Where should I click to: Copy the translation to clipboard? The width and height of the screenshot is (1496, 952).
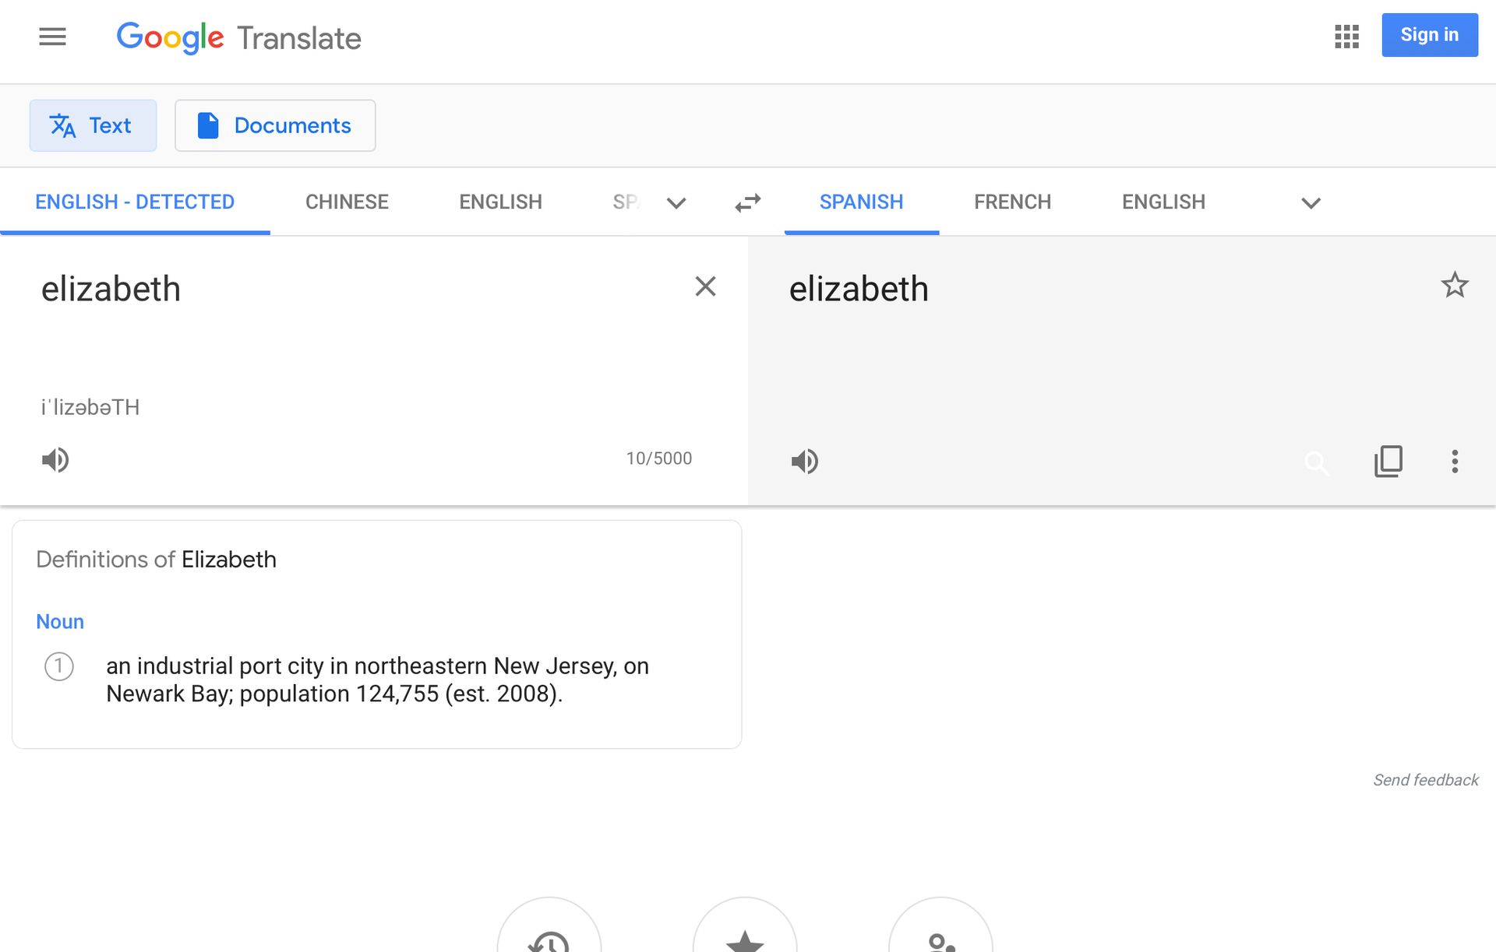coord(1388,462)
